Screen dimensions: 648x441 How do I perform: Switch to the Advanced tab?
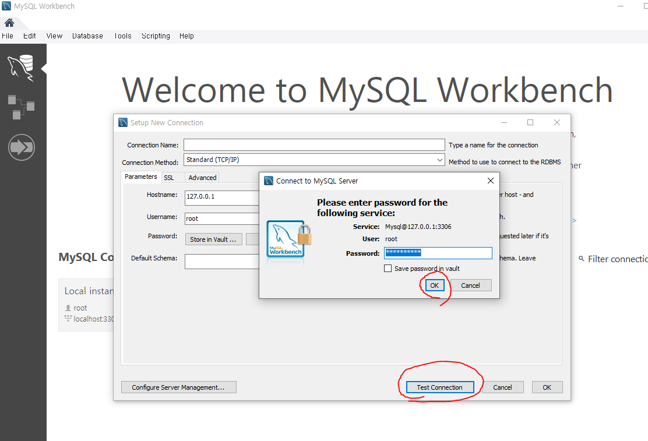(203, 178)
